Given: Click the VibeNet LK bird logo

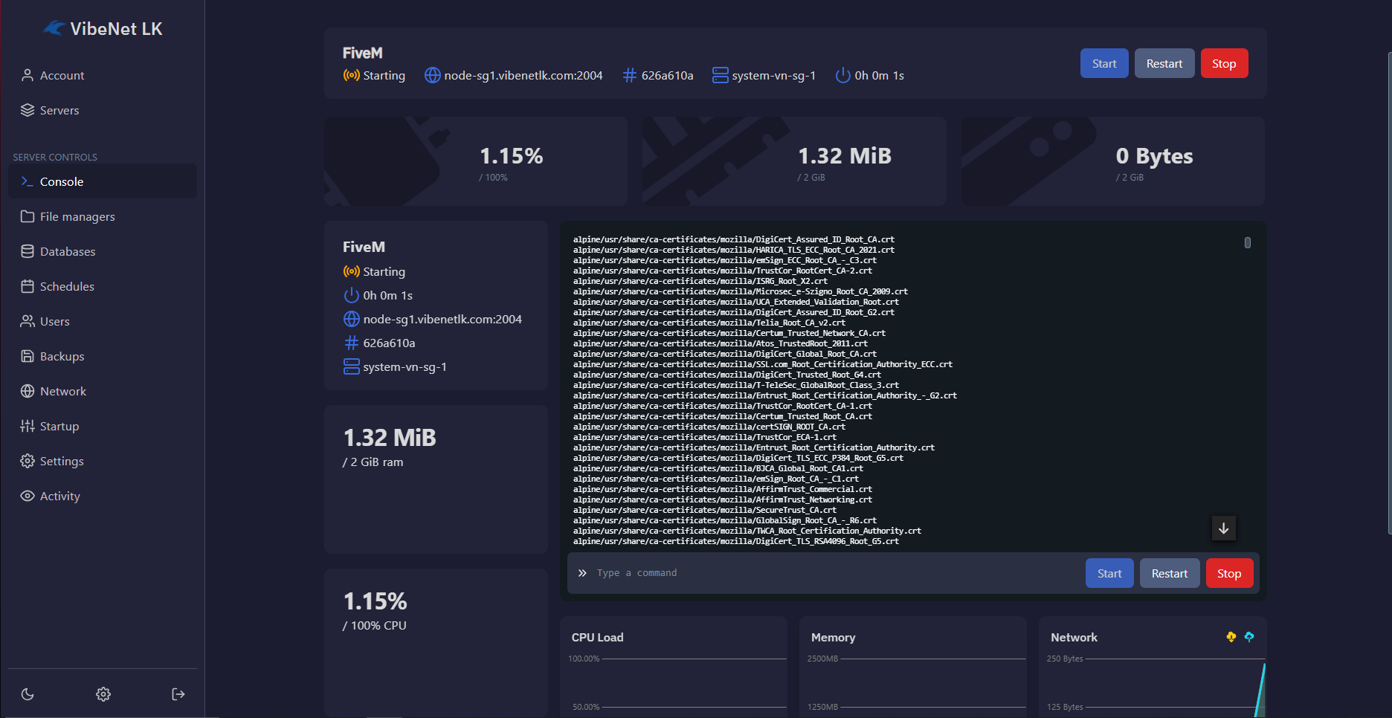Looking at the screenshot, I should [54, 28].
